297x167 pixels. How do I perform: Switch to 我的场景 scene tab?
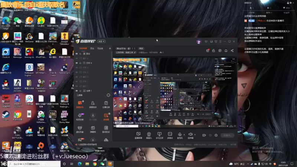click(83, 49)
